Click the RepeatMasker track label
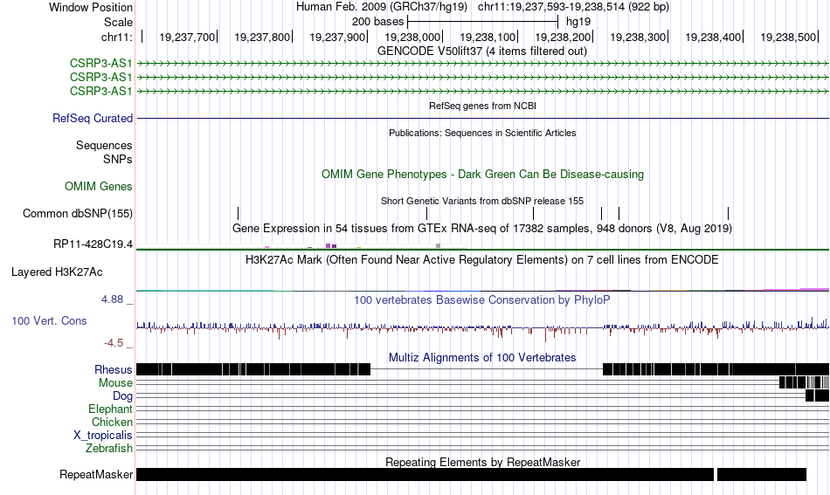The image size is (830, 495). point(96,474)
